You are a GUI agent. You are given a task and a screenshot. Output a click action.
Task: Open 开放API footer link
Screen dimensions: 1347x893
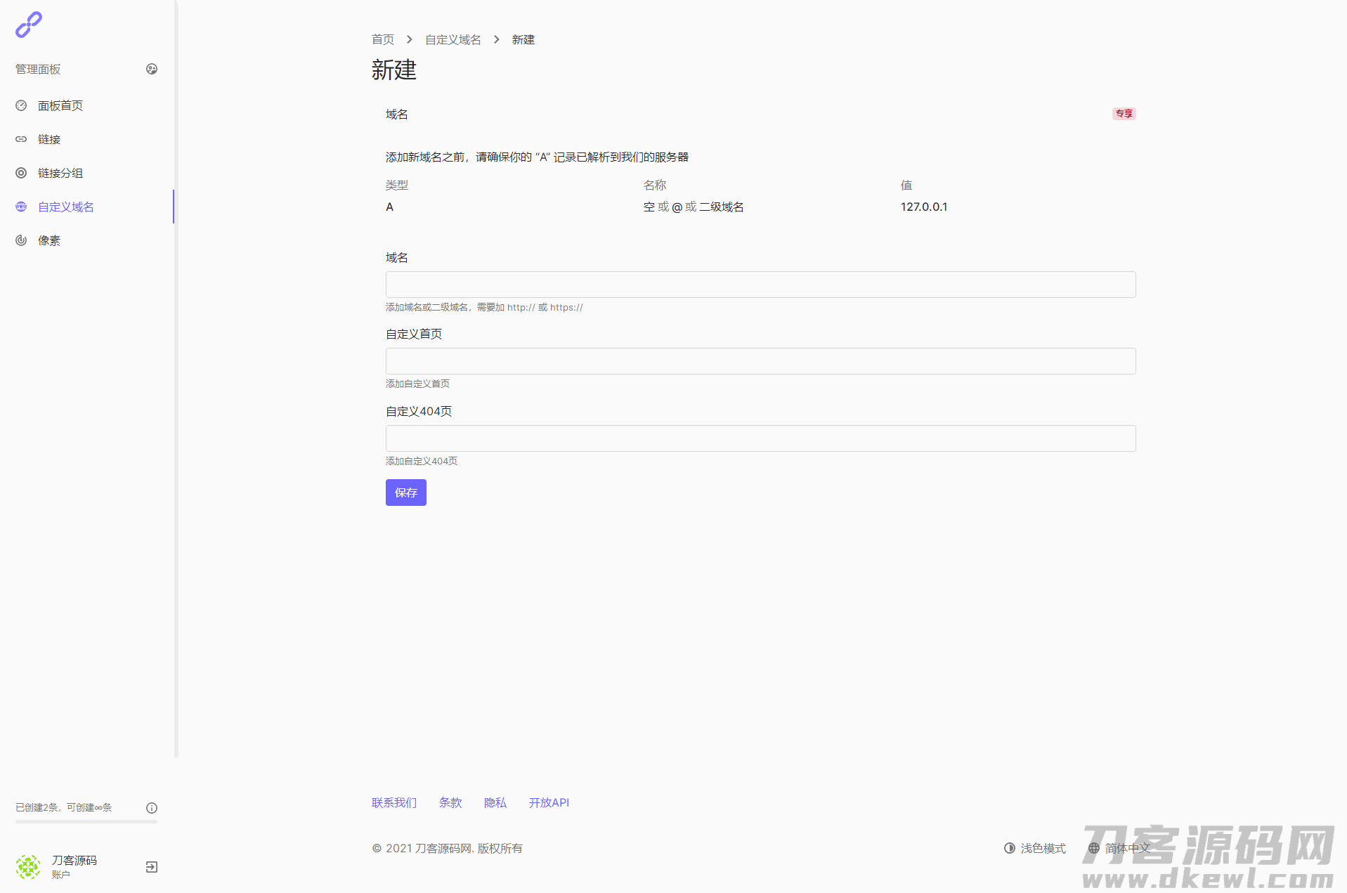[549, 802]
